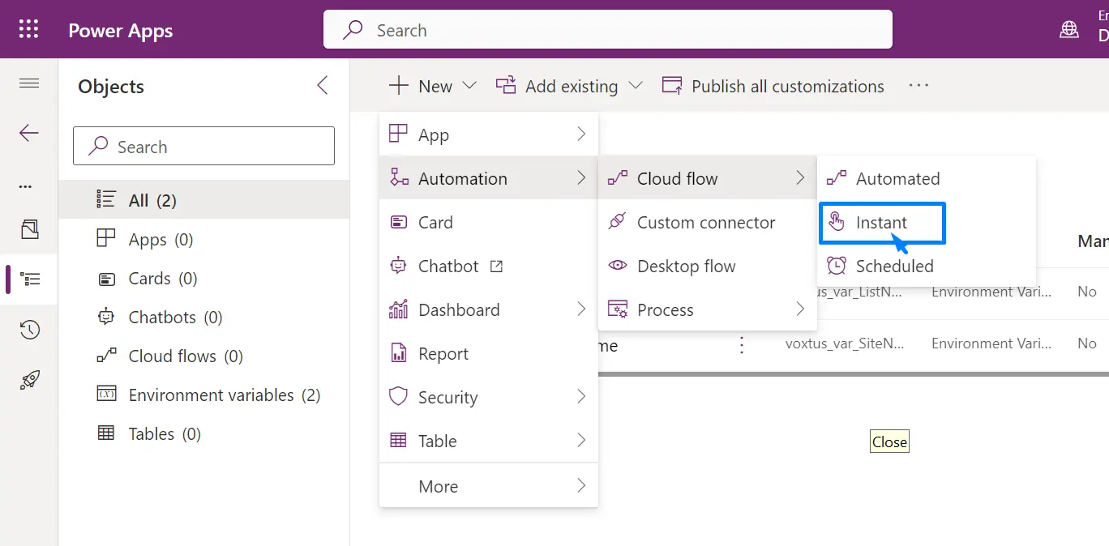Expand the Add existing dropdown chevron
Screen dimensions: 1109x546
(636, 86)
